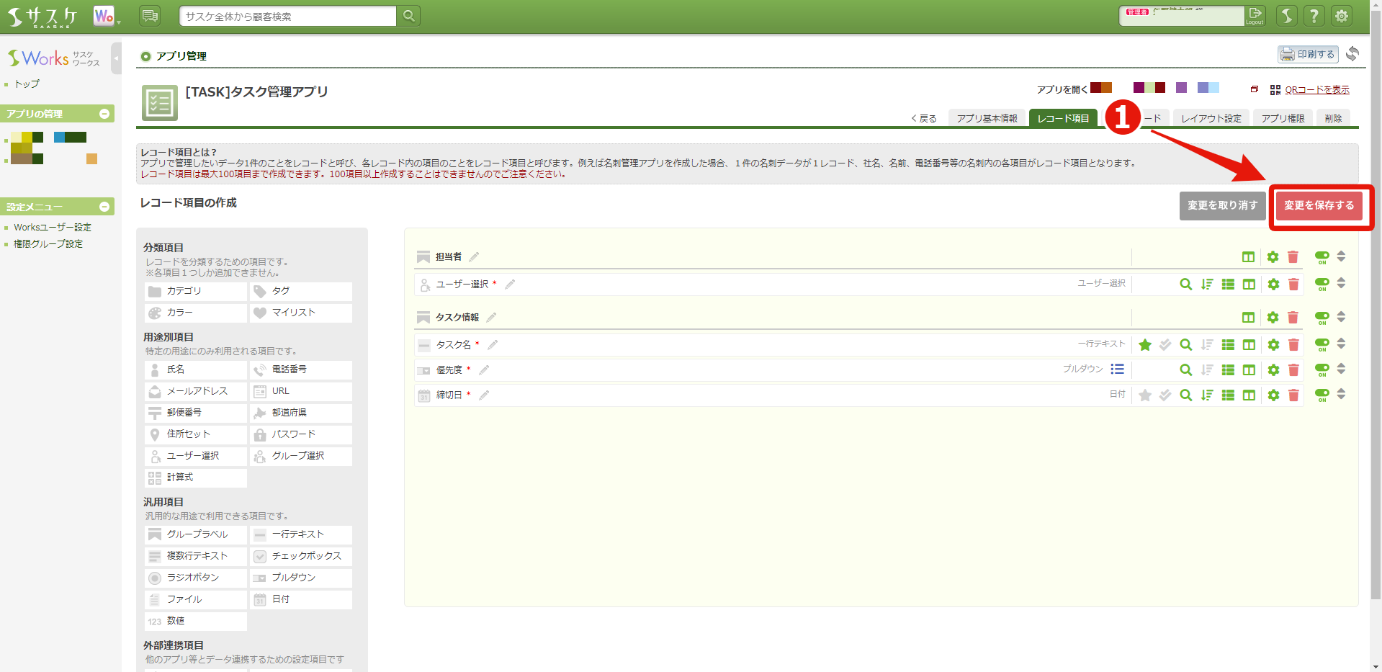The image size is (1382, 672).
Task: Switch to the レイアウト設定 tab
Action: 1211,117
